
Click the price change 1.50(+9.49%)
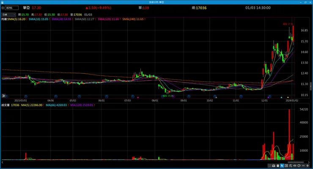tap(99, 8)
